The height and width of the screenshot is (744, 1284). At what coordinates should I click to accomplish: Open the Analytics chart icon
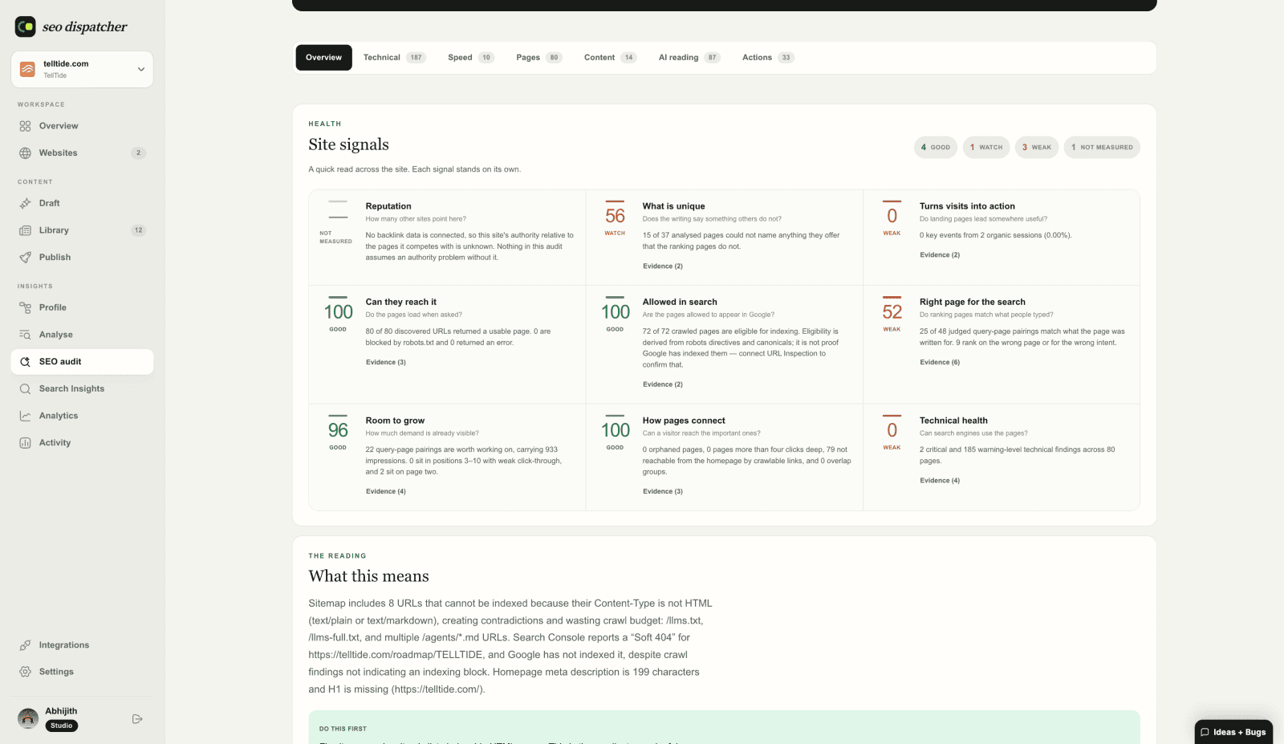click(x=25, y=416)
